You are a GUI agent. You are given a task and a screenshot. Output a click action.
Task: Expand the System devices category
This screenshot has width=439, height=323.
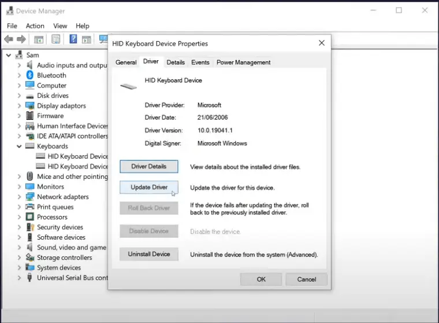click(x=19, y=267)
